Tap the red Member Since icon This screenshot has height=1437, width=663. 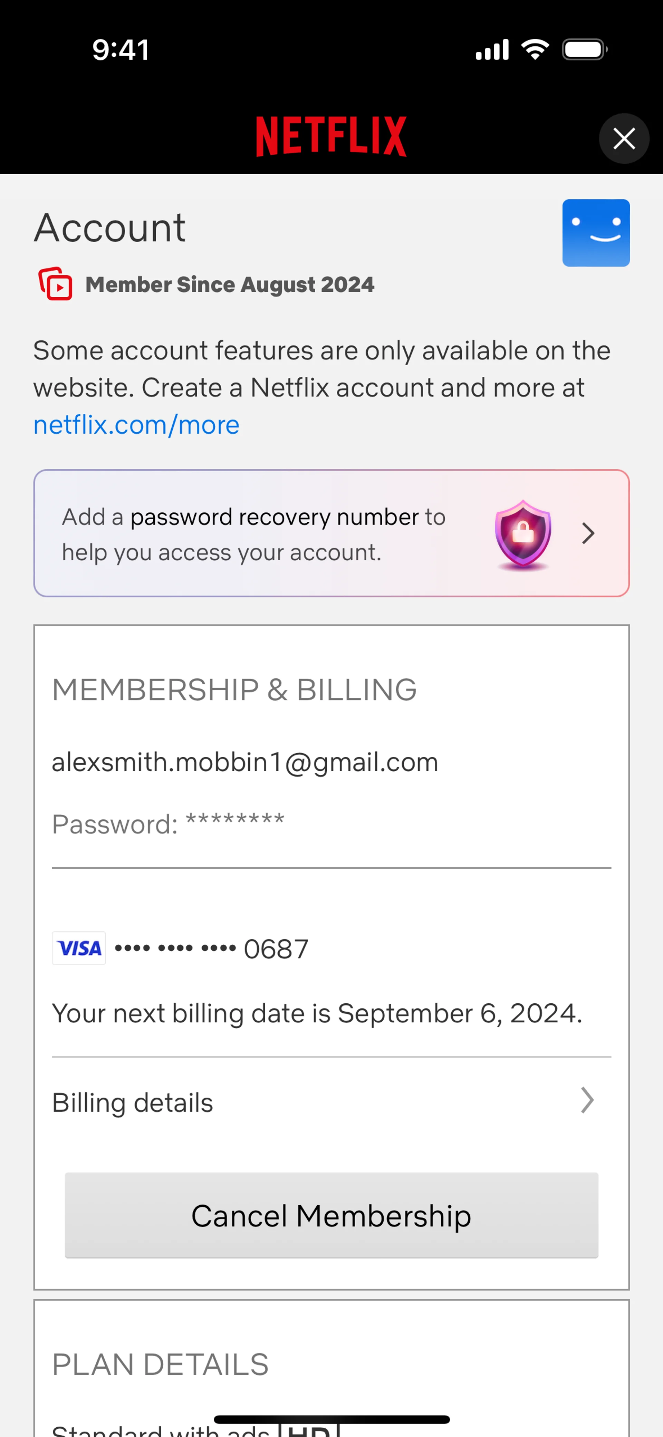tap(55, 284)
